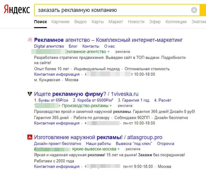Open 'Рекламное агентство – Комплексный интернет-маркетинг' result
206x177 pixels.
[x=108, y=40]
